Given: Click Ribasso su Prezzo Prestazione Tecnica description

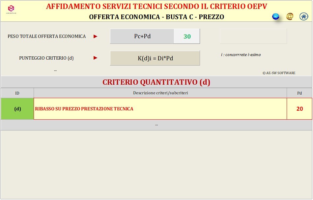Looking at the screenshot, I should tap(84, 109).
